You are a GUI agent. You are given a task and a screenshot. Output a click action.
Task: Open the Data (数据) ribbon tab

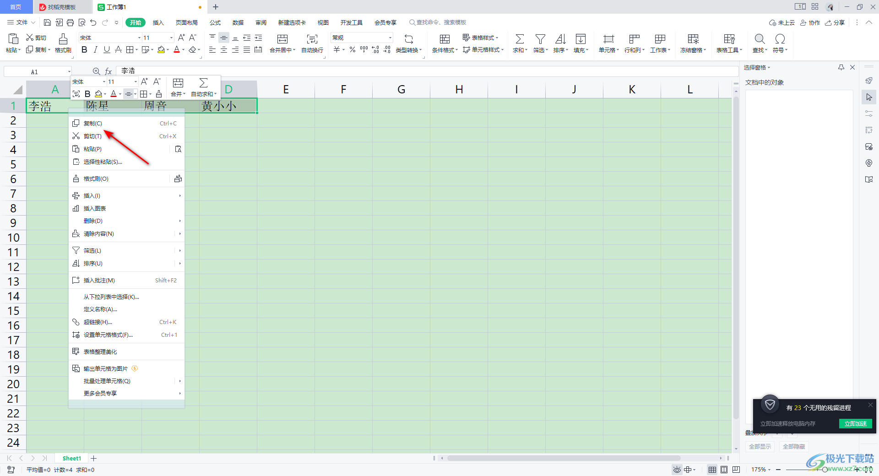tap(238, 22)
